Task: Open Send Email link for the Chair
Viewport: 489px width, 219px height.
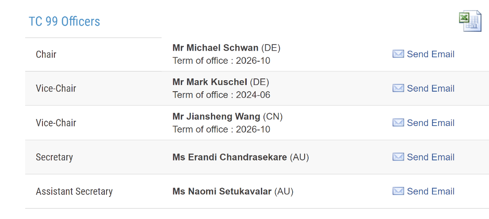Action: [x=430, y=54]
